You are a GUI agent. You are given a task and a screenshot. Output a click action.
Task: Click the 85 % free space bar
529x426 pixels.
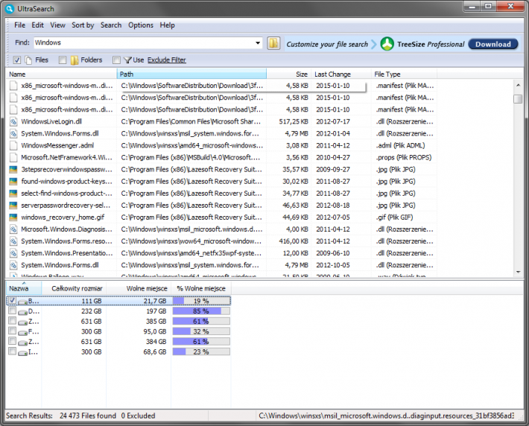tap(201, 311)
